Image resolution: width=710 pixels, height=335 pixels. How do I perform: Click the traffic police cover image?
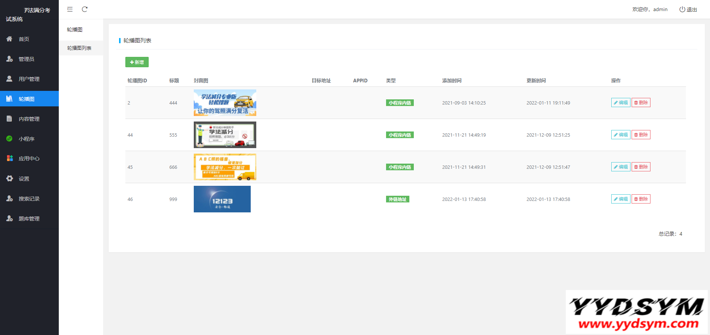(225, 135)
